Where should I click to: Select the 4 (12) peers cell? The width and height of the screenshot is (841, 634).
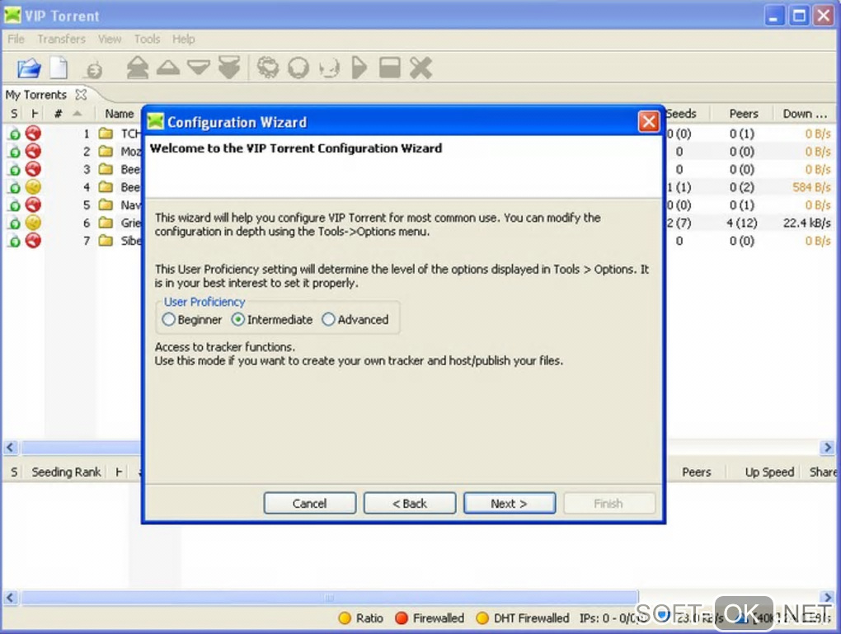click(x=742, y=223)
